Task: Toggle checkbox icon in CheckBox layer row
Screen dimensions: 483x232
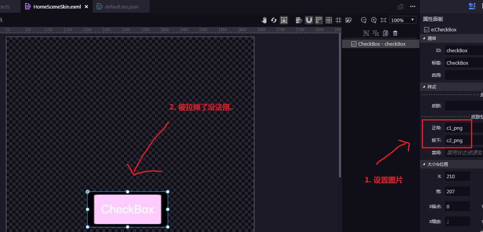Action: (x=354, y=44)
